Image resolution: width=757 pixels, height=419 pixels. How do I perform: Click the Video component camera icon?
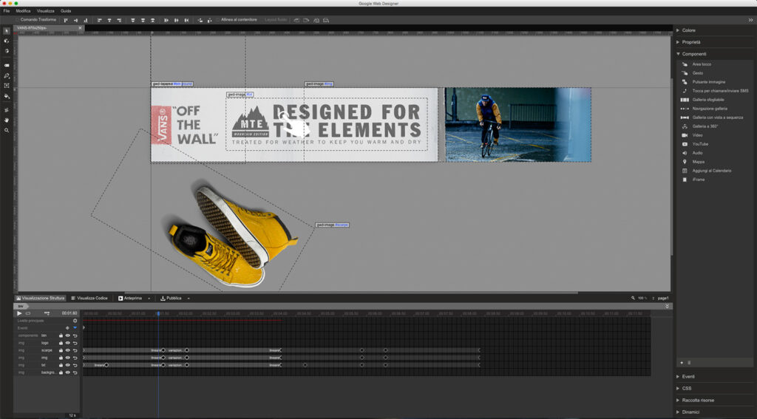click(x=684, y=135)
